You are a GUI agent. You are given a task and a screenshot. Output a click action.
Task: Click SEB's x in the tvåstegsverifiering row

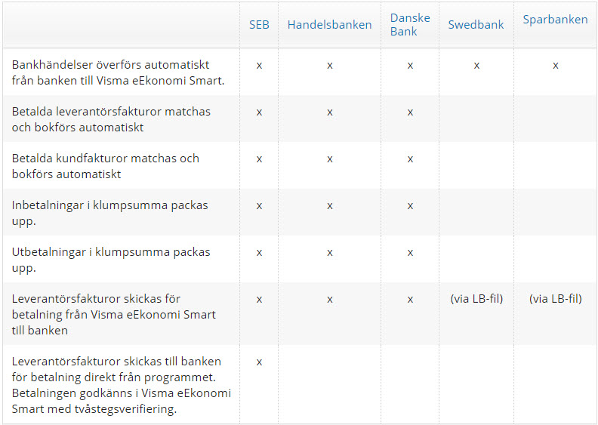click(259, 362)
